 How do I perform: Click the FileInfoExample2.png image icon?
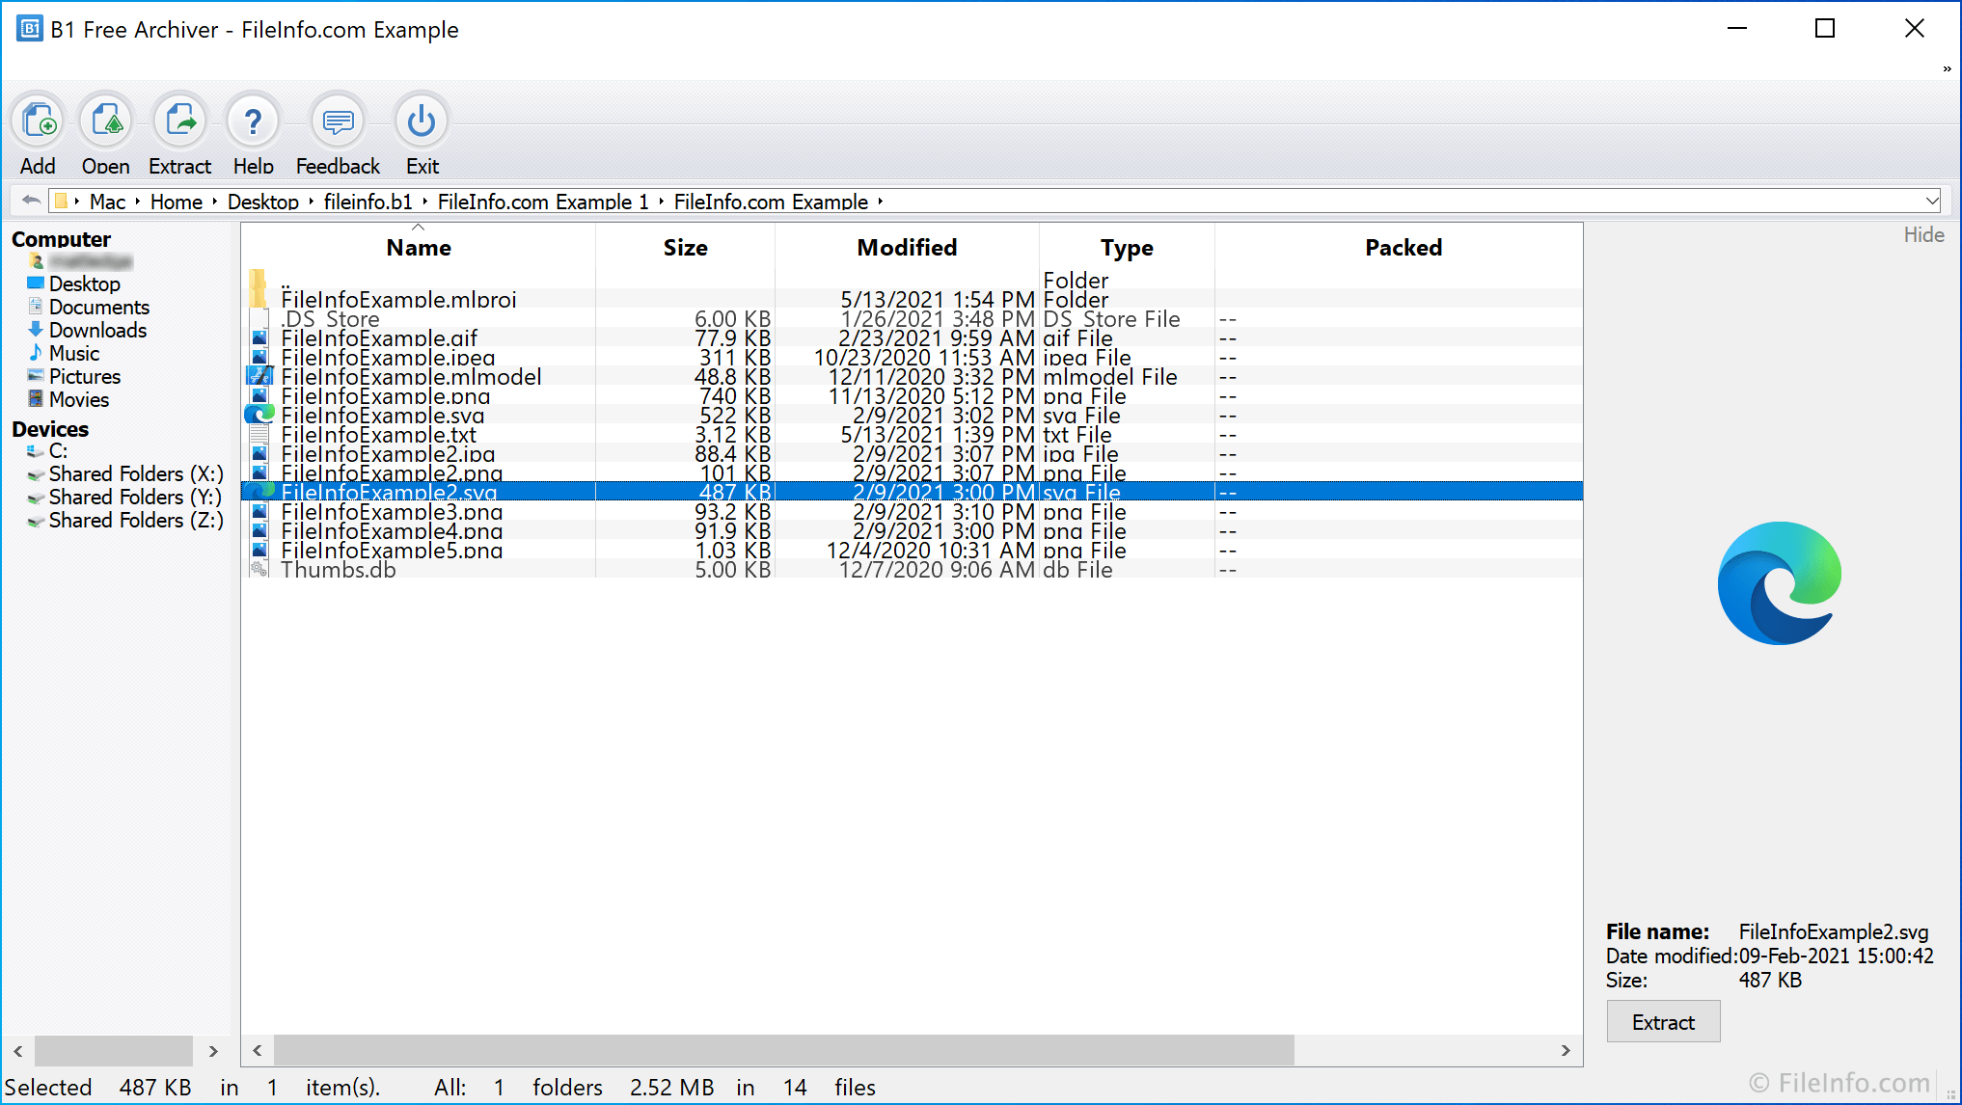click(259, 473)
